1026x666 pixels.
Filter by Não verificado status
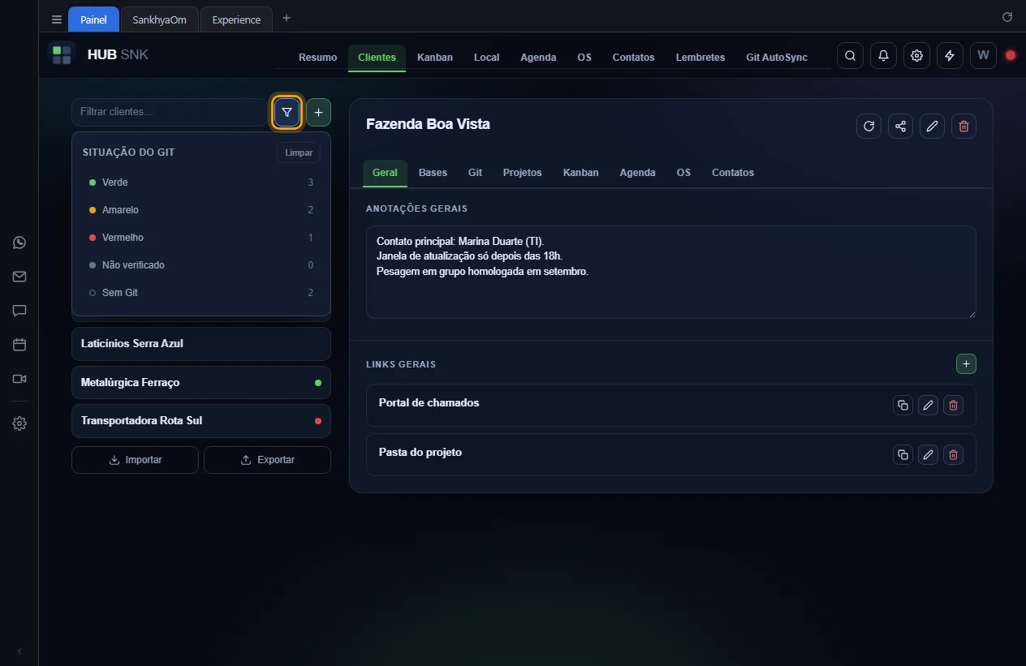point(201,265)
